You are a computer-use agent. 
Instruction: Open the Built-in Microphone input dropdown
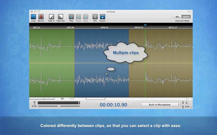coord(161,104)
